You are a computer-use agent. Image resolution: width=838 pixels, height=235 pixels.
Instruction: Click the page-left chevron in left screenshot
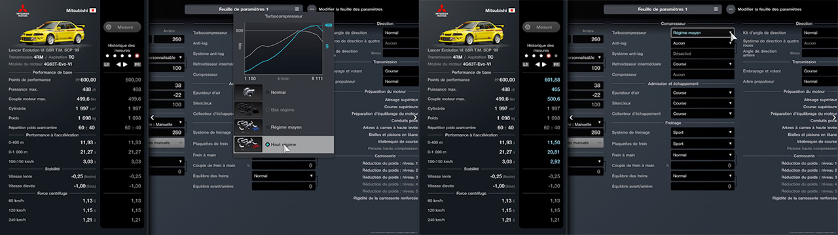coord(153,117)
